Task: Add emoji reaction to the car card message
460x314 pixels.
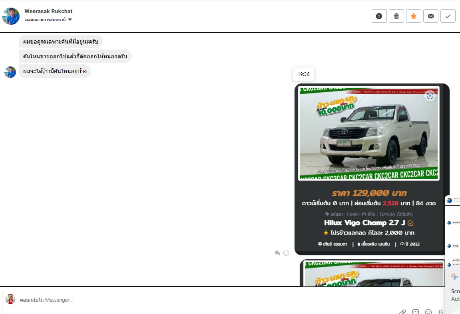Action: pos(286,253)
